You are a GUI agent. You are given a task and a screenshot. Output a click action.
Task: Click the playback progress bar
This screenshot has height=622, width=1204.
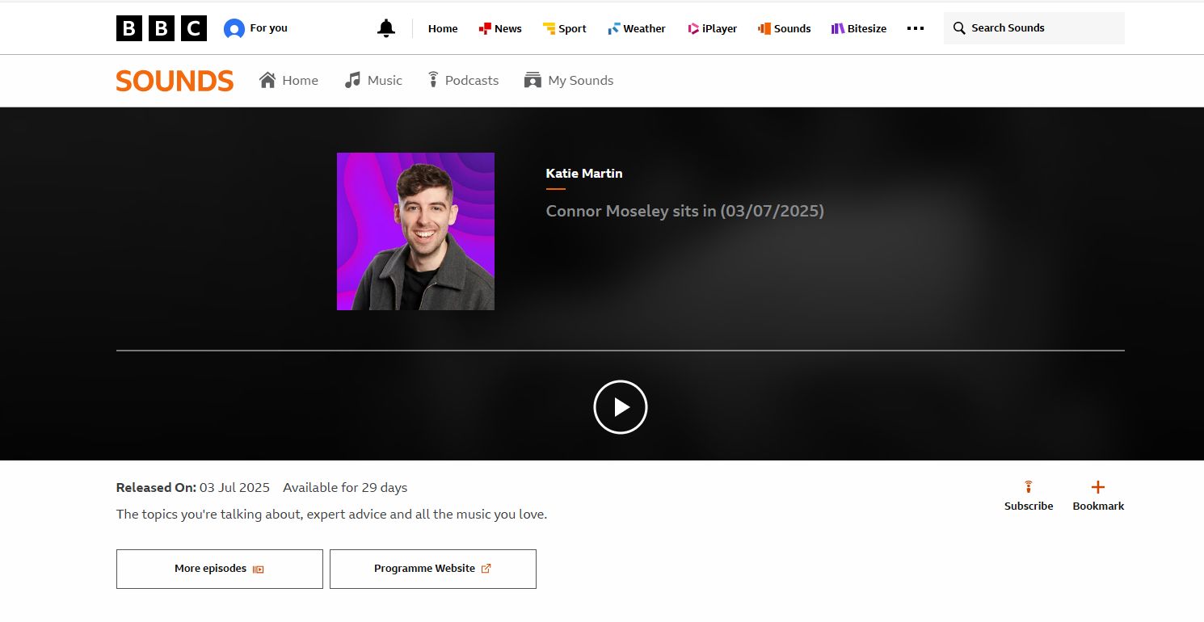[x=621, y=351]
